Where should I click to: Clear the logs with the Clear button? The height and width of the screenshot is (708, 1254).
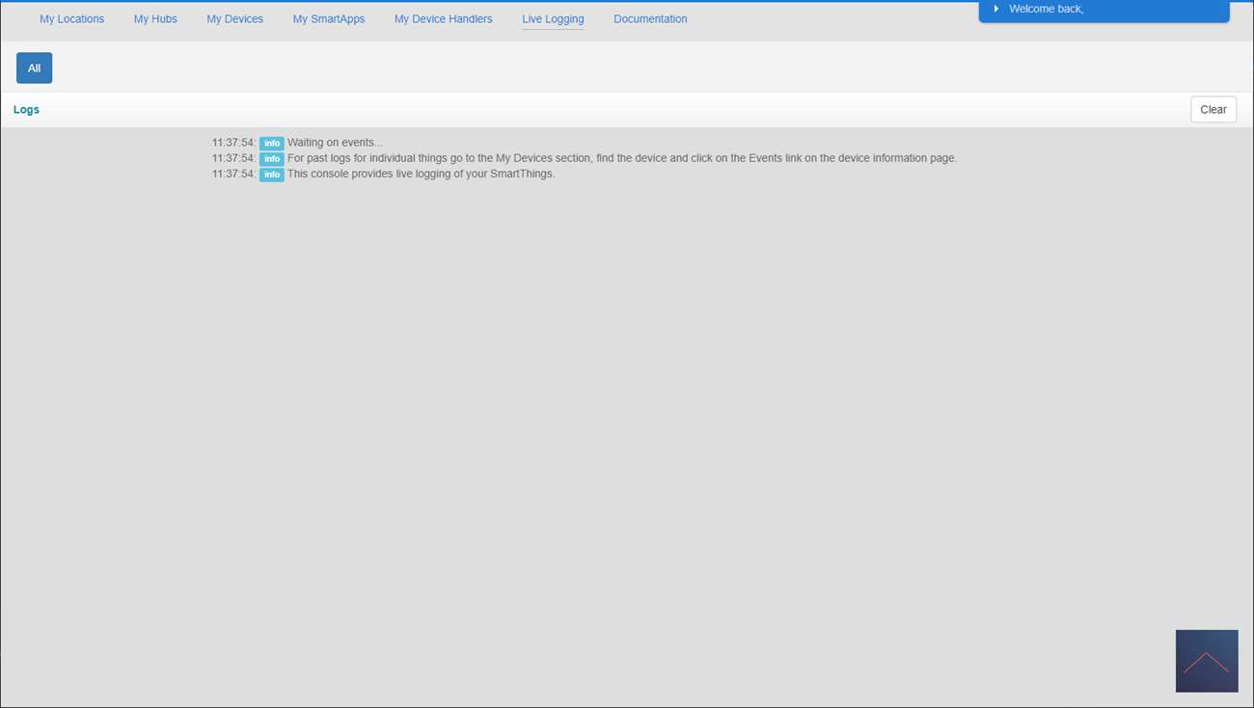point(1213,110)
